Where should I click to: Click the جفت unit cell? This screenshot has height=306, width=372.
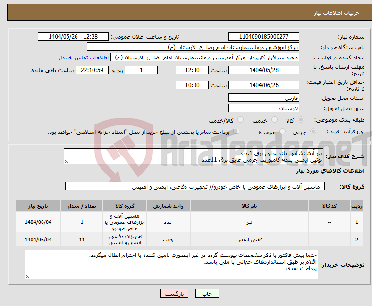pyautogui.click(x=168, y=240)
